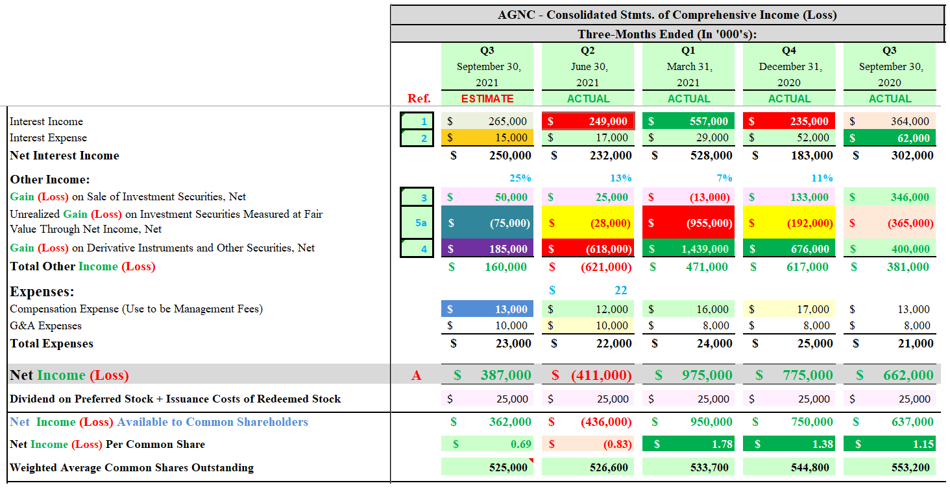Select the 'Three-Months Ended (In '000's):' header

click(667, 34)
